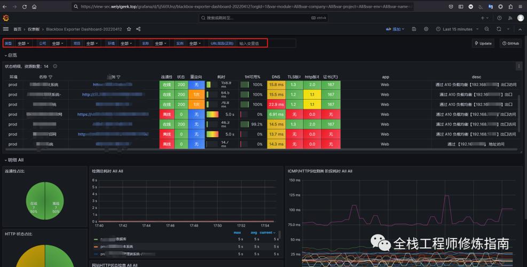Screen dimensions: 527x267
Task: Click in the Grafana search box
Action: point(263,18)
